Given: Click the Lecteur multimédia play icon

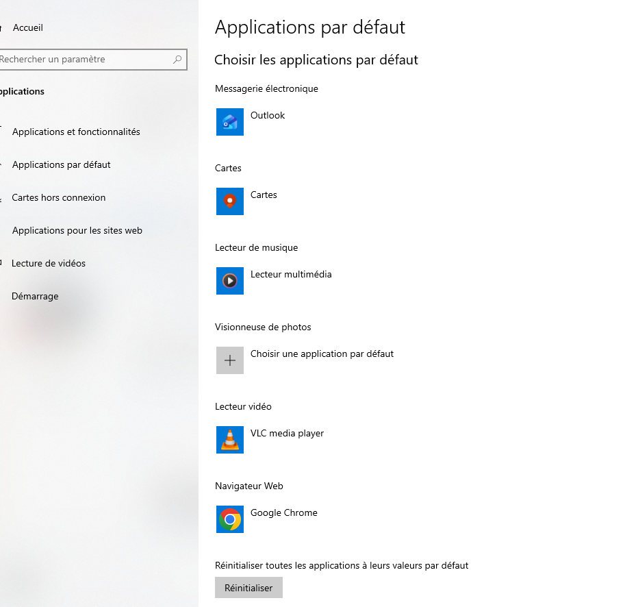Looking at the screenshot, I should pos(230,281).
